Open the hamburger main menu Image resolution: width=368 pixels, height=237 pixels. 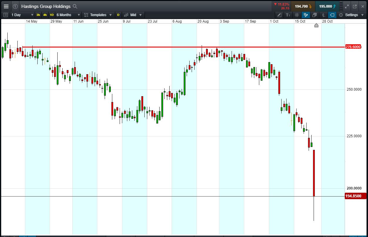click(x=6, y=6)
